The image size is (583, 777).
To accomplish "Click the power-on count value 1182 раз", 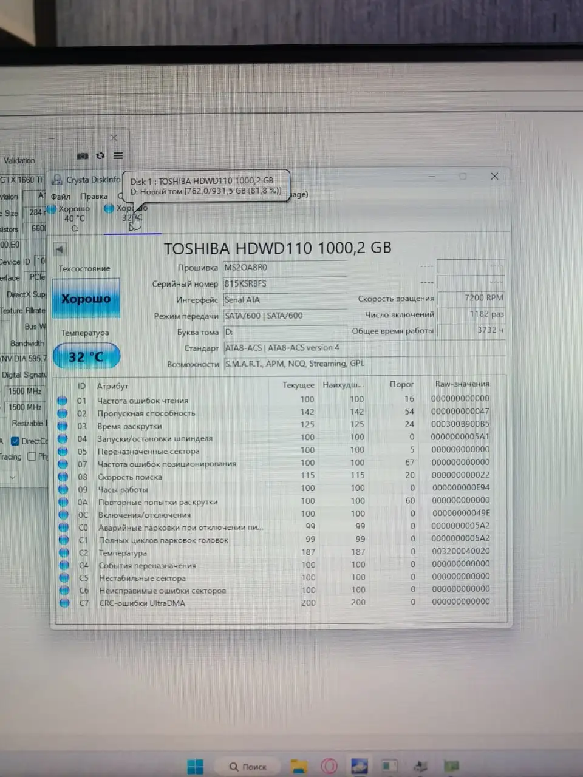I will click(x=471, y=314).
